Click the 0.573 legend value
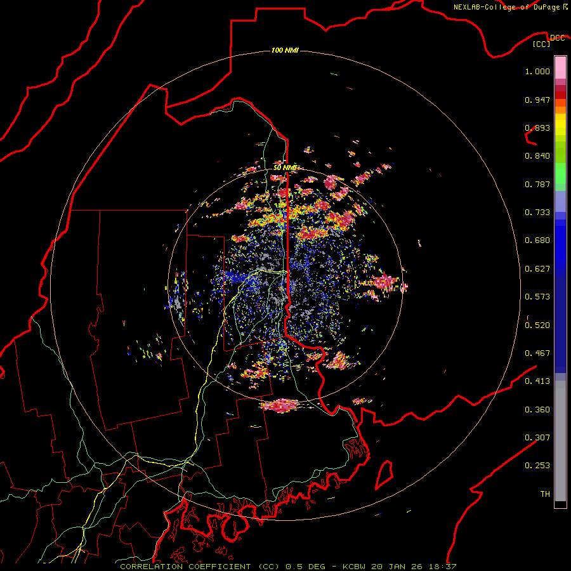This screenshot has height=571, width=571. pyautogui.click(x=537, y=297)
